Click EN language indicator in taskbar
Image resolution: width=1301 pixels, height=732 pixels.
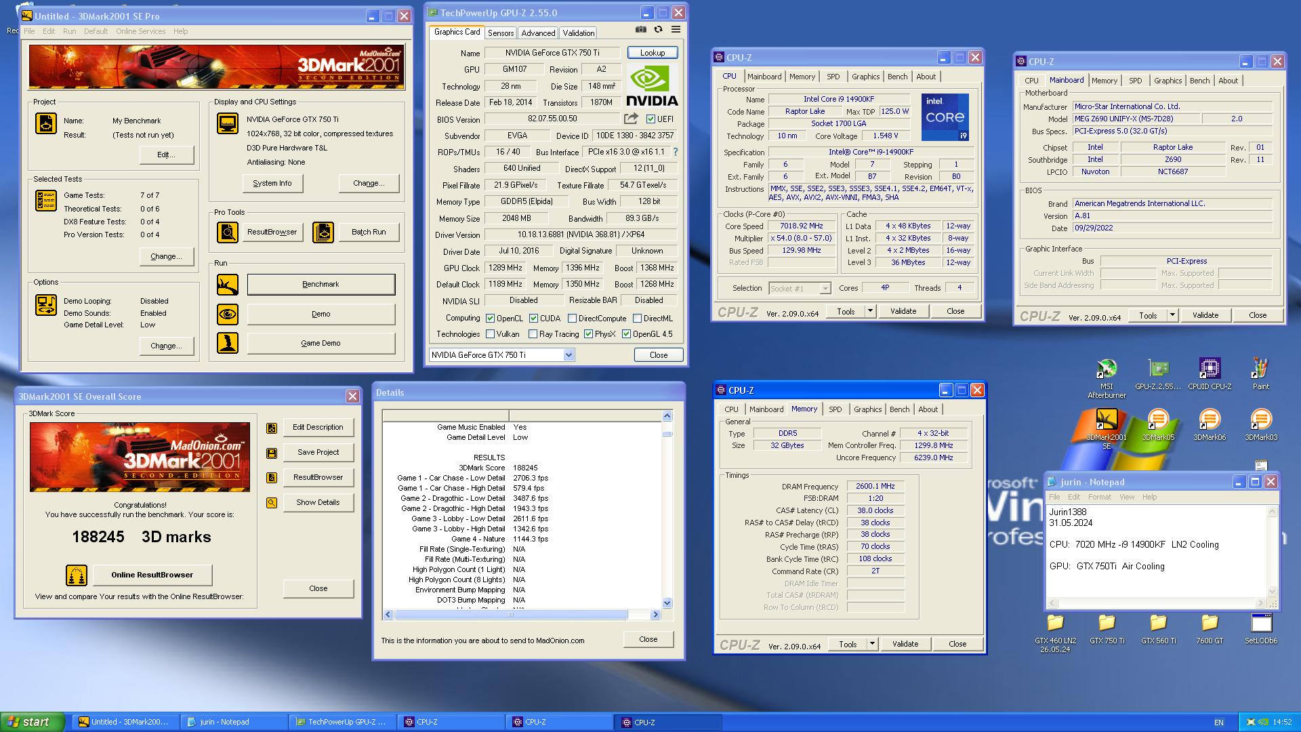tap(1218, 723)
